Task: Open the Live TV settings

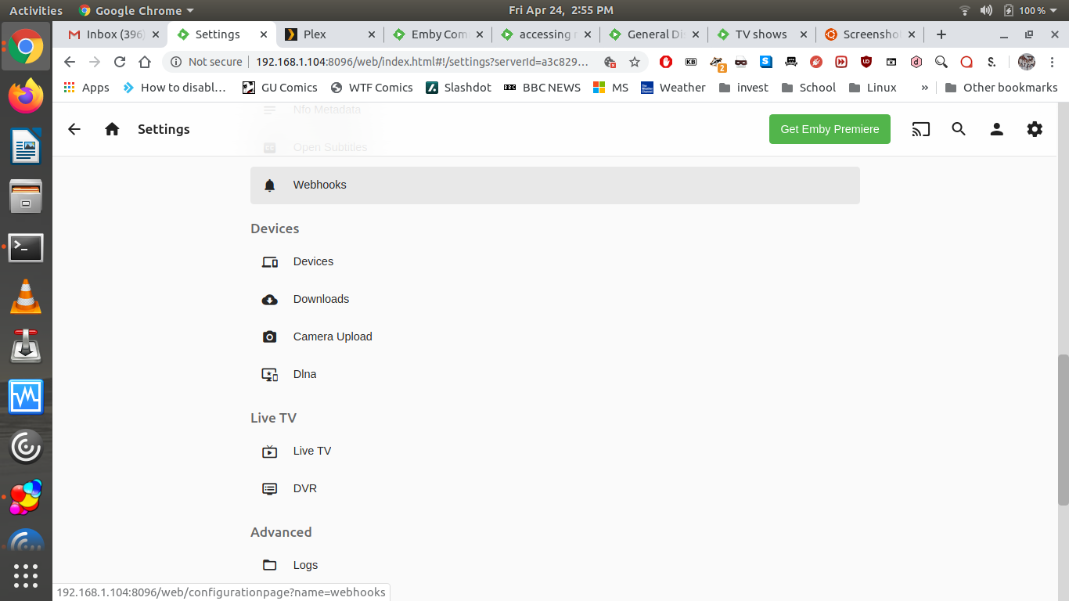Action: [311, 451]
